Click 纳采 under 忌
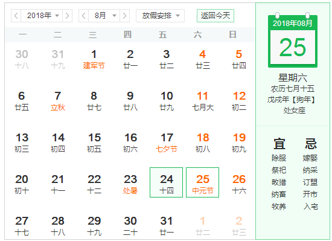Image resolution: width=332 pixels, height=241 pixels. pyautogui.click(x=310, y=170)
